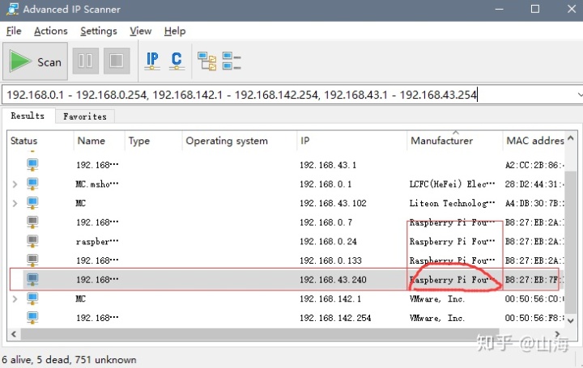Sort by the Manufacturer column header
Viewport: 583px width, 368px height.
[454, 141]
